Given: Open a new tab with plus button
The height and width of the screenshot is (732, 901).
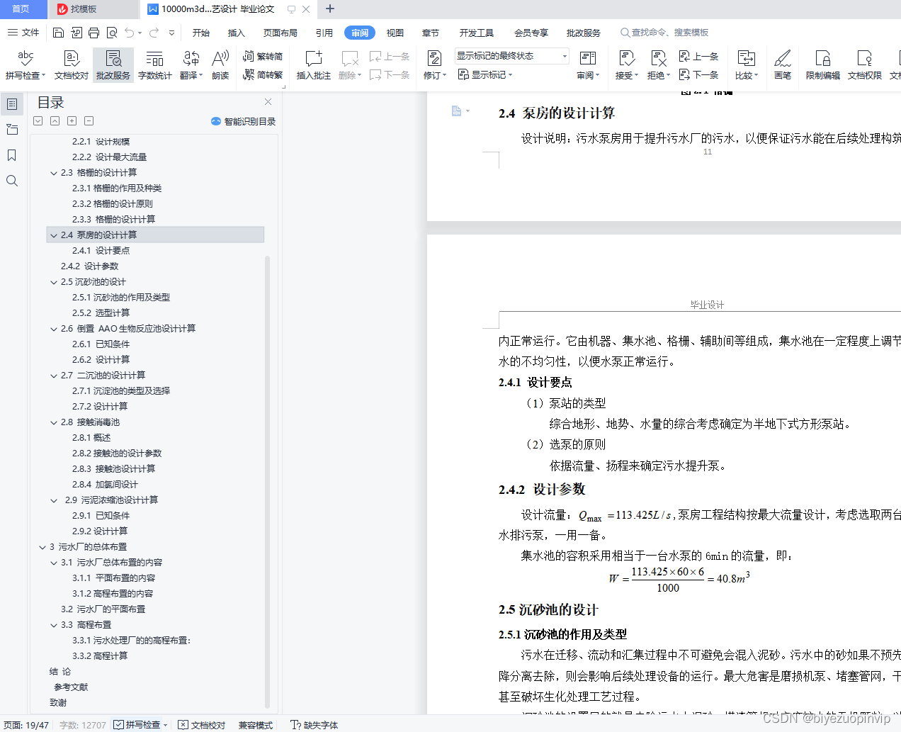Looking at the screenshot, I should tap(330, 9).
